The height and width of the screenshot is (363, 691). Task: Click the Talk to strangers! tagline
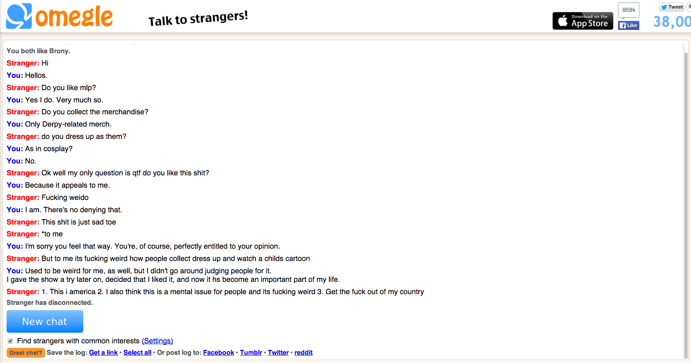(198, 18)
